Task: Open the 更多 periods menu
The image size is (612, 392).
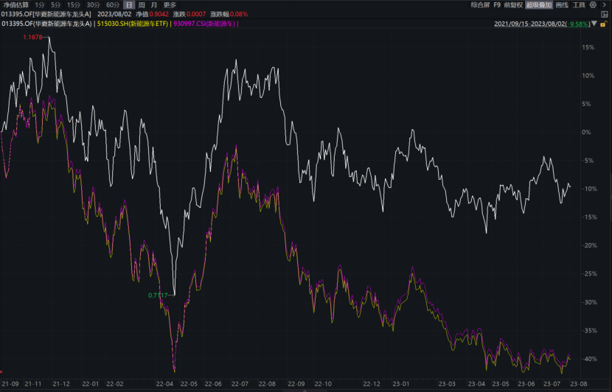Action: (170, 4)
